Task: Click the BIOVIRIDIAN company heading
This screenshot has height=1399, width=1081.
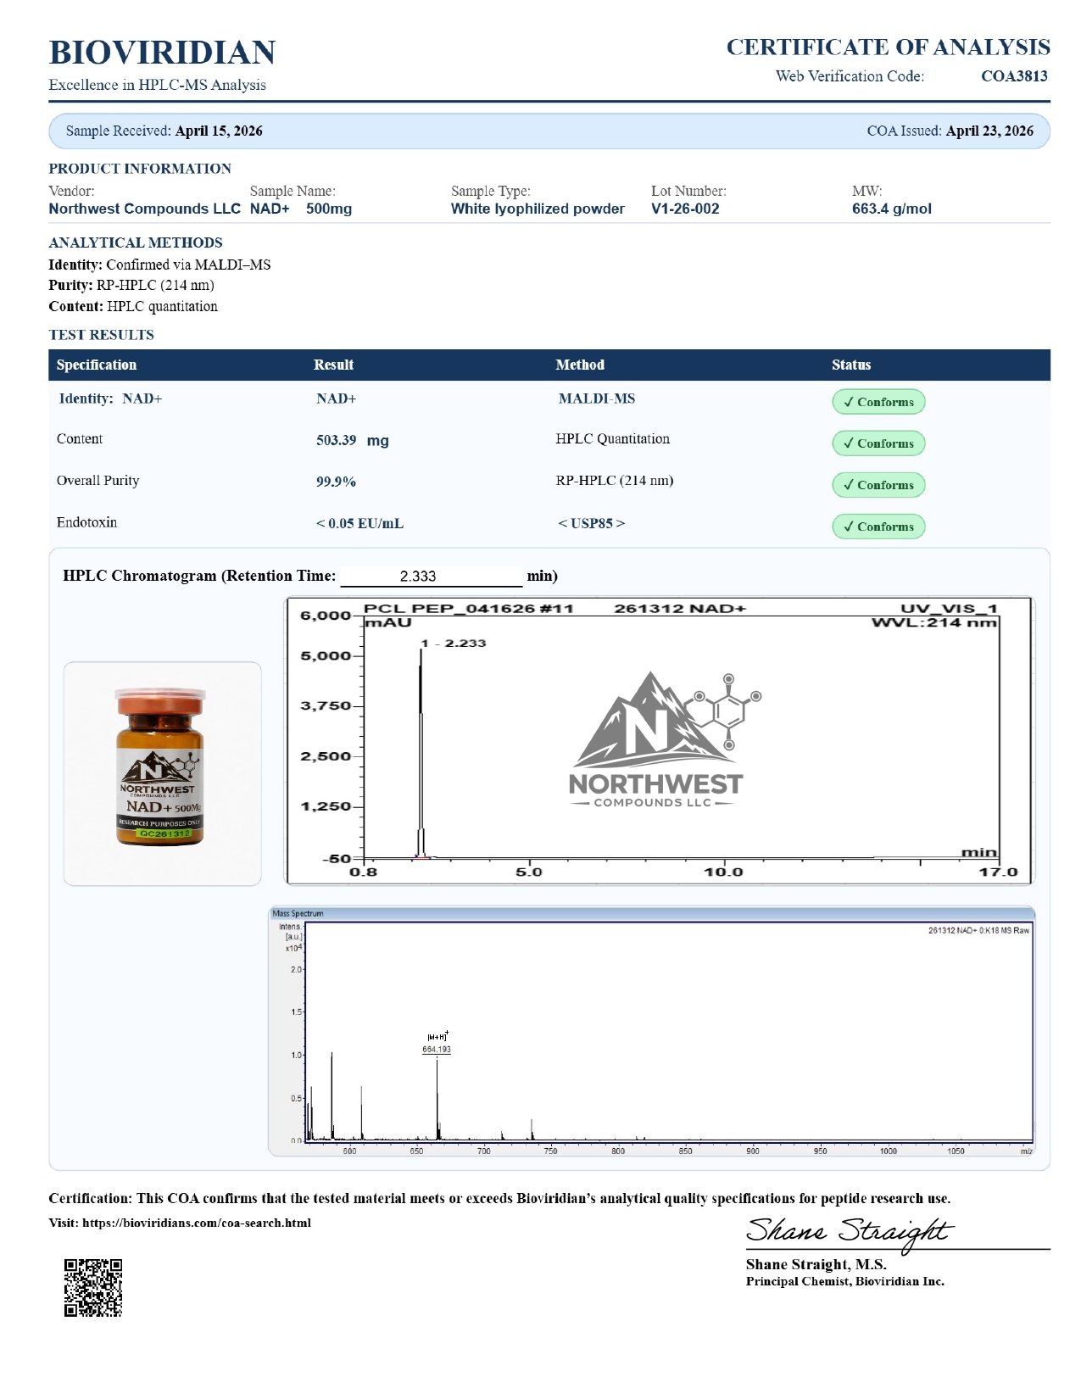Action: [162, 53]
